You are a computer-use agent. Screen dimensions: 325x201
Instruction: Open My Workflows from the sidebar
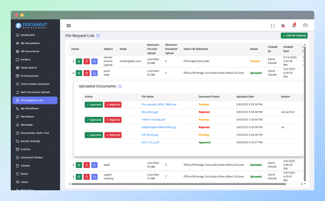point(27,108)
